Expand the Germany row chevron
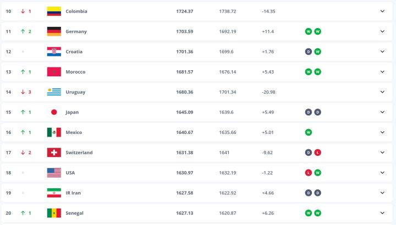The height and width of the screenshot is (225, 396). point(382,31)
